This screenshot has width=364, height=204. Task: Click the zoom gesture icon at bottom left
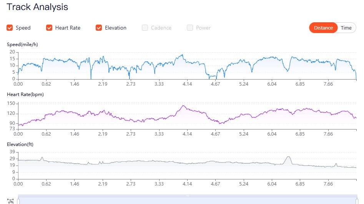10,201
